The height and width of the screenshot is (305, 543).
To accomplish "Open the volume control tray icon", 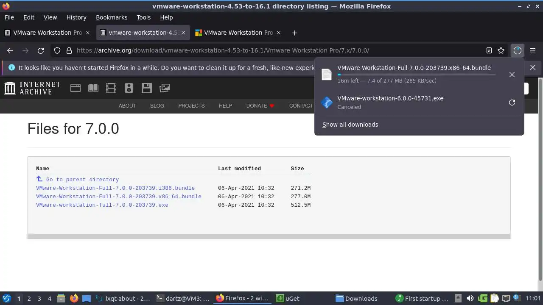I will [470, 298].
